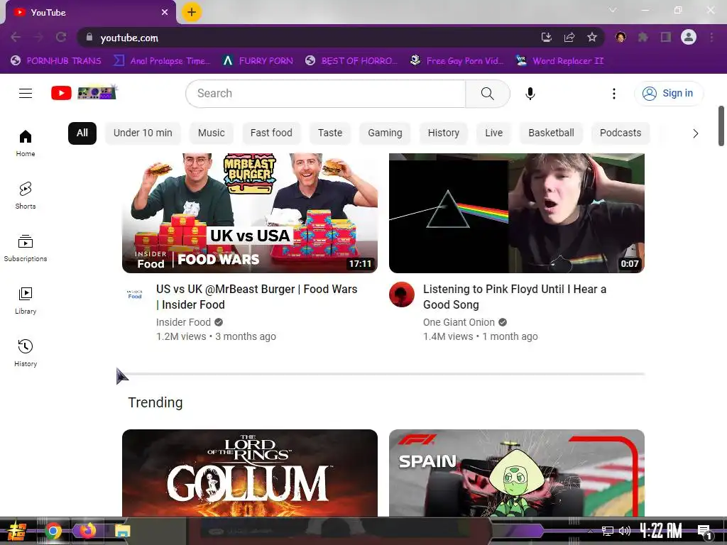The height and width of the screenshot is (545, 727).
Task: Click the YouTube search field
Action: click(x=326, y=94)
